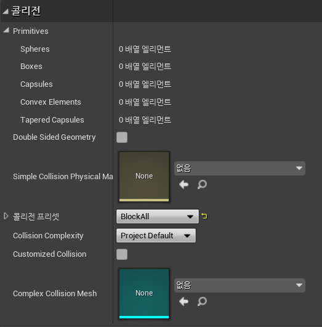
Task: Expand the 콜리전 프리셋 row
Action: 6,216
